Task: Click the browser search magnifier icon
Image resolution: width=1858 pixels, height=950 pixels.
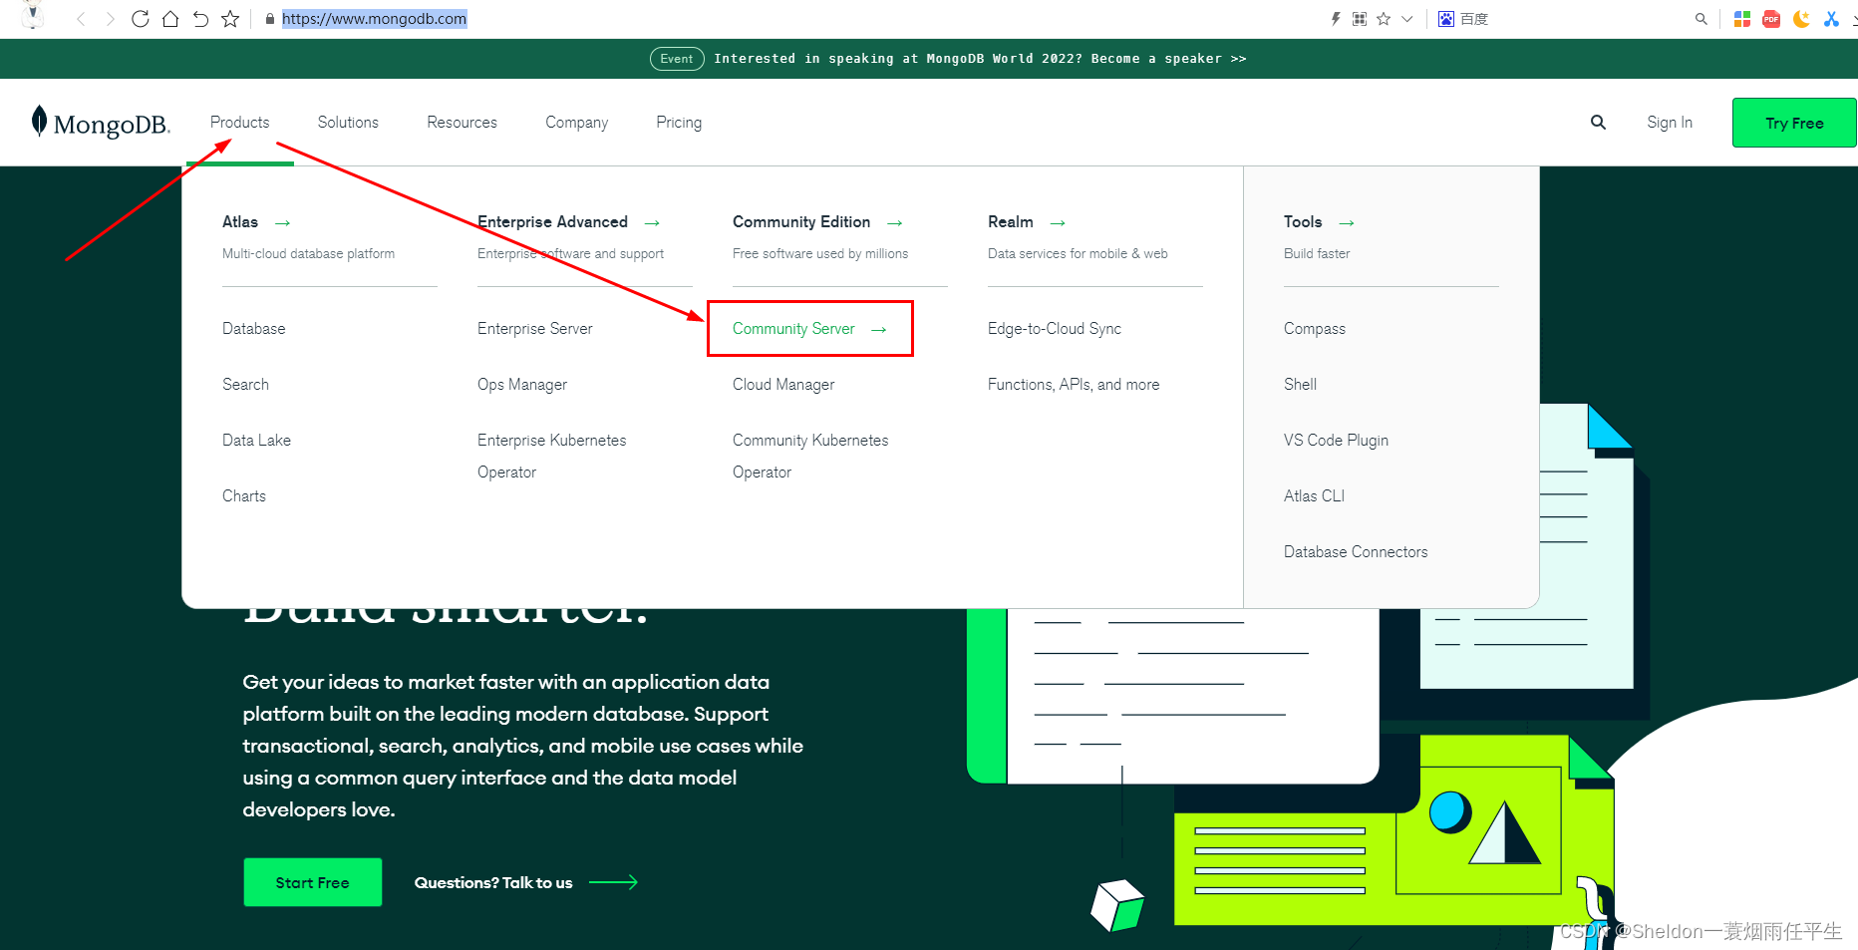Action: [x=1702, y=19]
